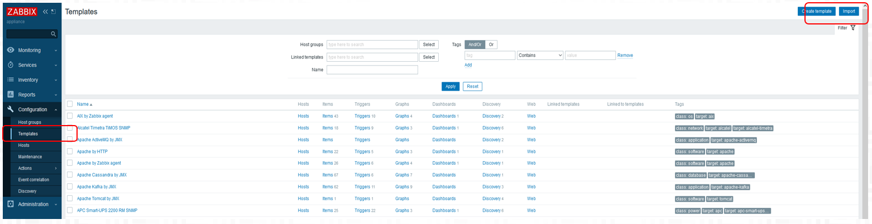Image resolution: width=872 pixels, height=224 pixels.
Task: Click the Configuration wrench icon
Action: tap(11, 109)
